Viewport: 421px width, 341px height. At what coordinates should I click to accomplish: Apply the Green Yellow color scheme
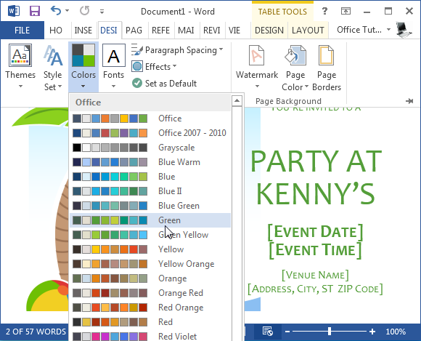pyautogui.click(x=150, y=235)
